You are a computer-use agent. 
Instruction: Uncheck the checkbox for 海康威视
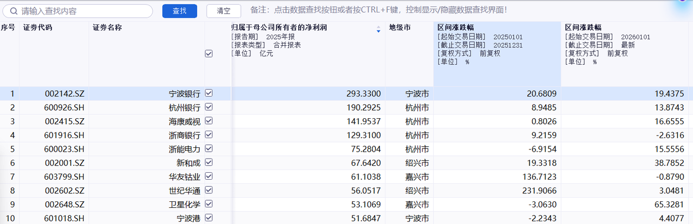209,121
